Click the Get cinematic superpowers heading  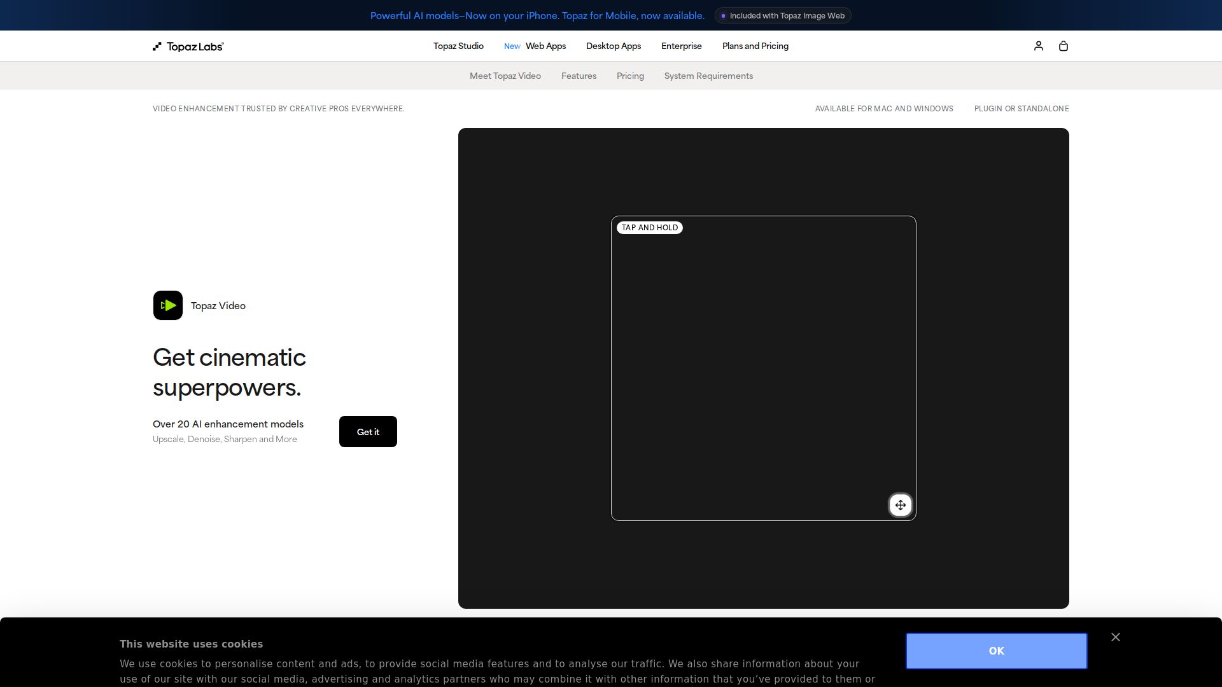[229, 372]
